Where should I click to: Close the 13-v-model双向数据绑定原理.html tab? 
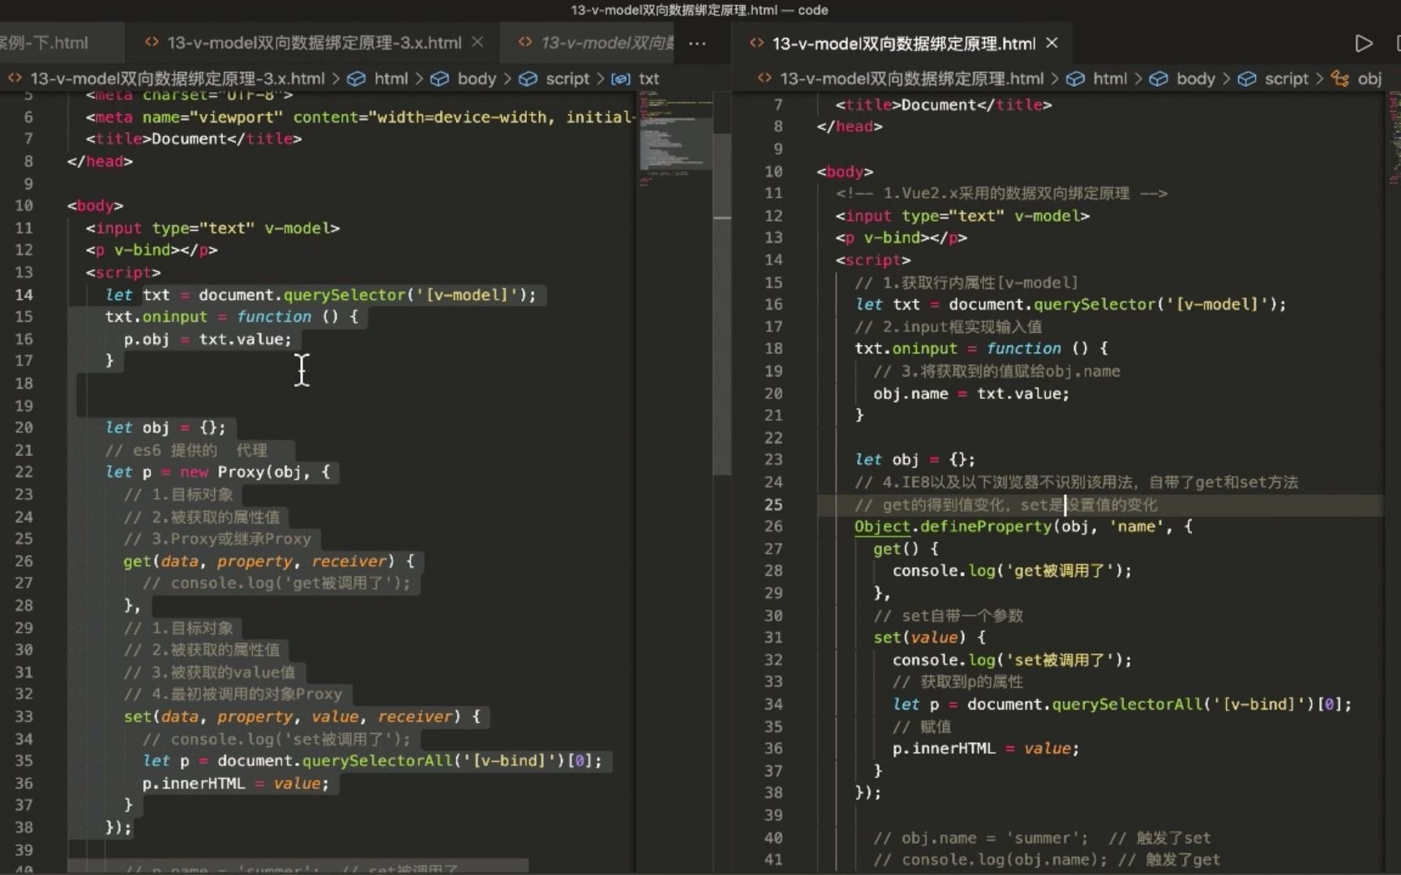coord(1052,43)
